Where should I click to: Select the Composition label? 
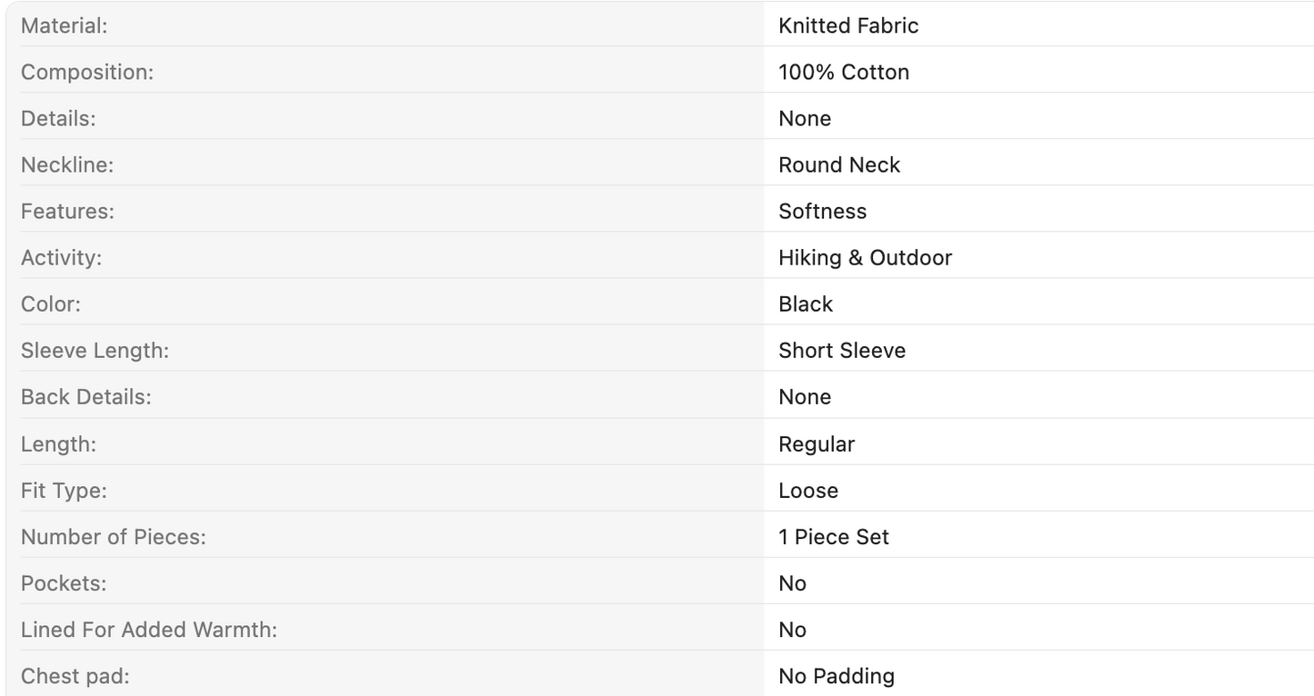[x=87, y=72]
